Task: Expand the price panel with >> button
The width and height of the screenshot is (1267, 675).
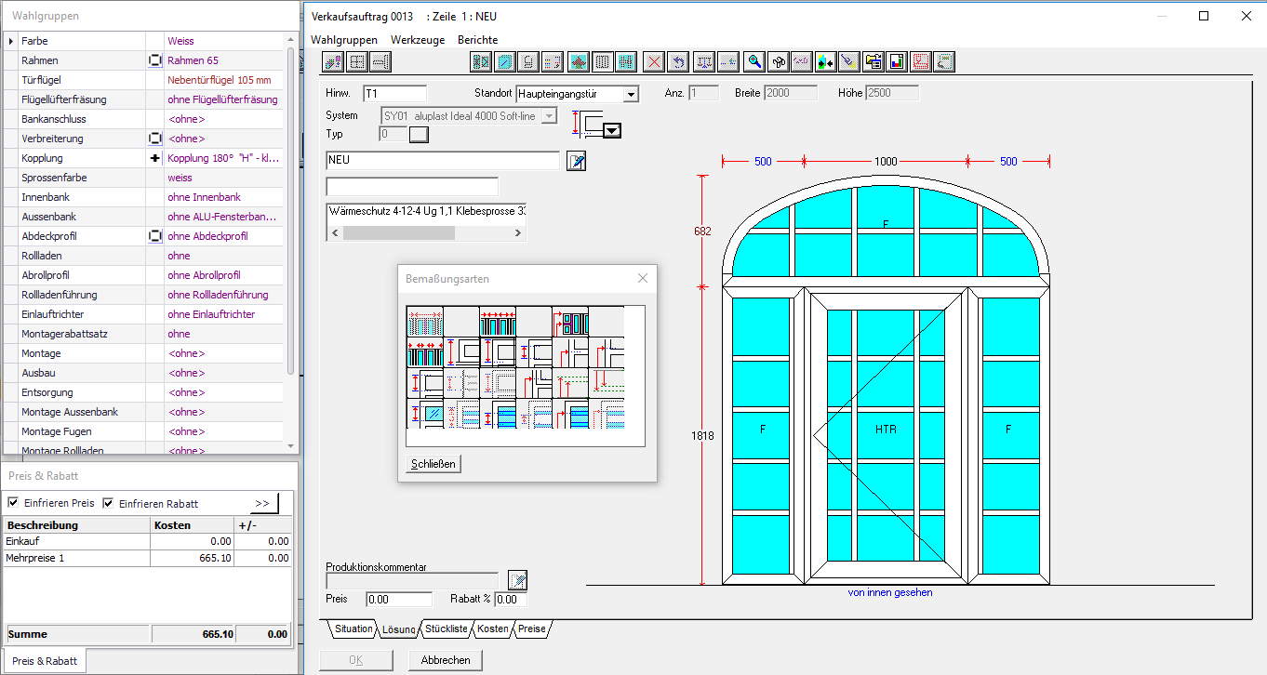Action: click(x=262, y=503)
